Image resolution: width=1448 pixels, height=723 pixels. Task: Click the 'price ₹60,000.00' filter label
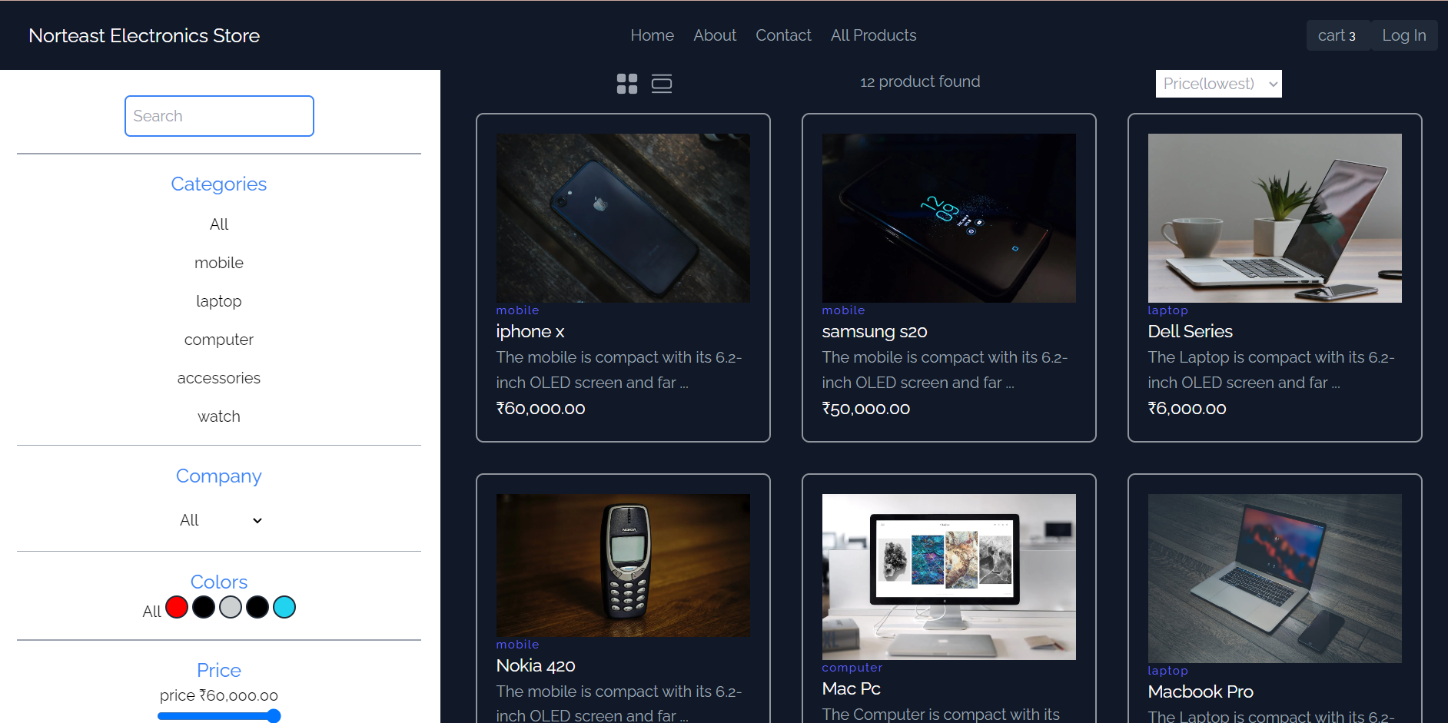[x=219, y=695]
